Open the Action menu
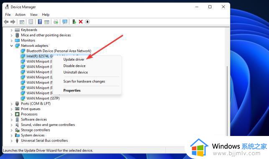Image resolution: width=269 pixels, height=159 pixels. coord(20,15)
